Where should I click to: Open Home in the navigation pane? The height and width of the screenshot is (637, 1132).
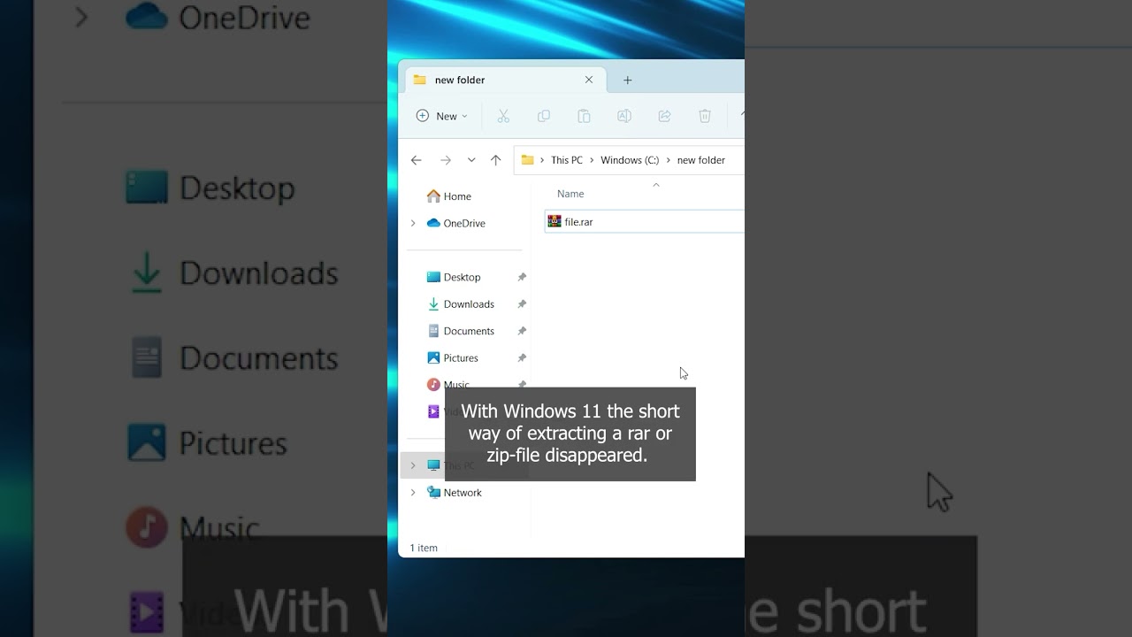pyautogui.click(x=457, y=196)
